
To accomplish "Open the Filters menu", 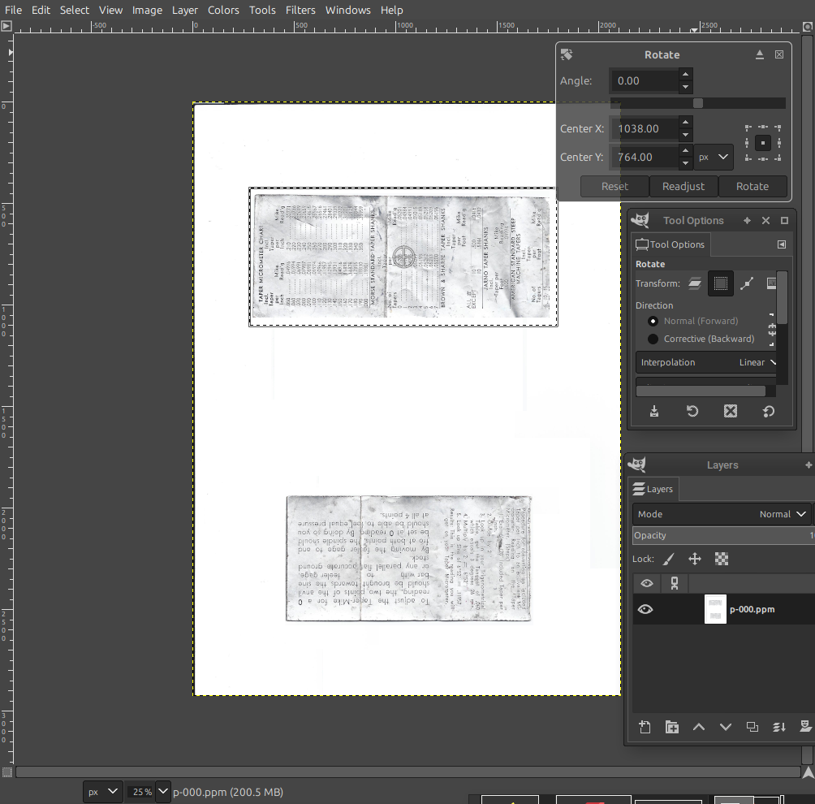I will [x=300, y=10].
